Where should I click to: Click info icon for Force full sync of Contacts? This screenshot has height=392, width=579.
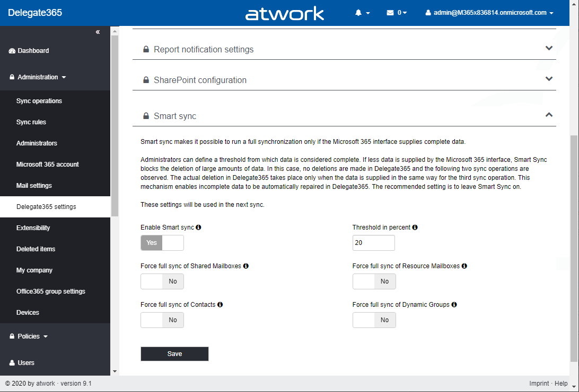[220, 305]
